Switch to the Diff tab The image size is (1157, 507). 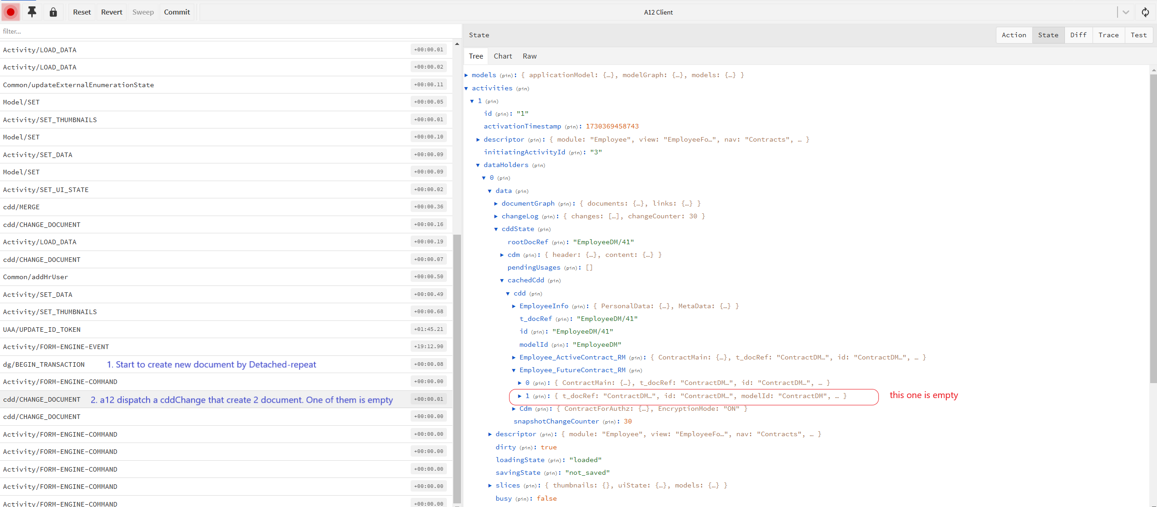[1079, 35]
